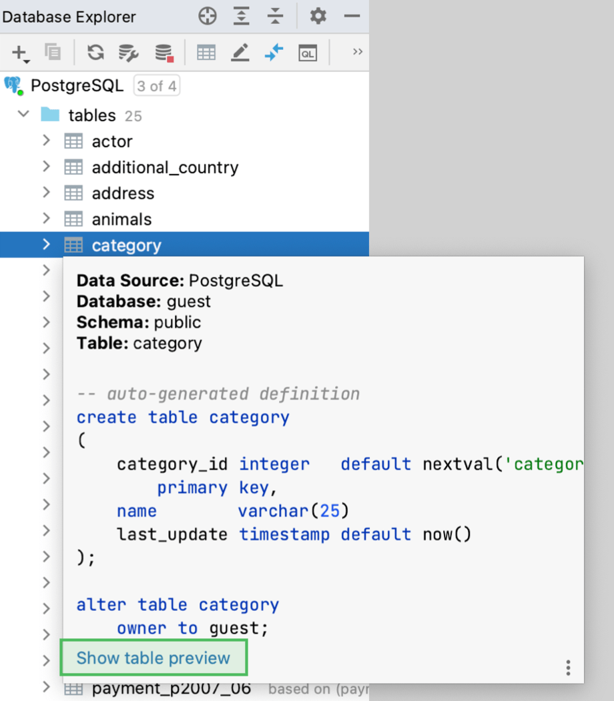614x701 pixels.
Task: Expand all nodes in the tree
Action: (242, 16)
